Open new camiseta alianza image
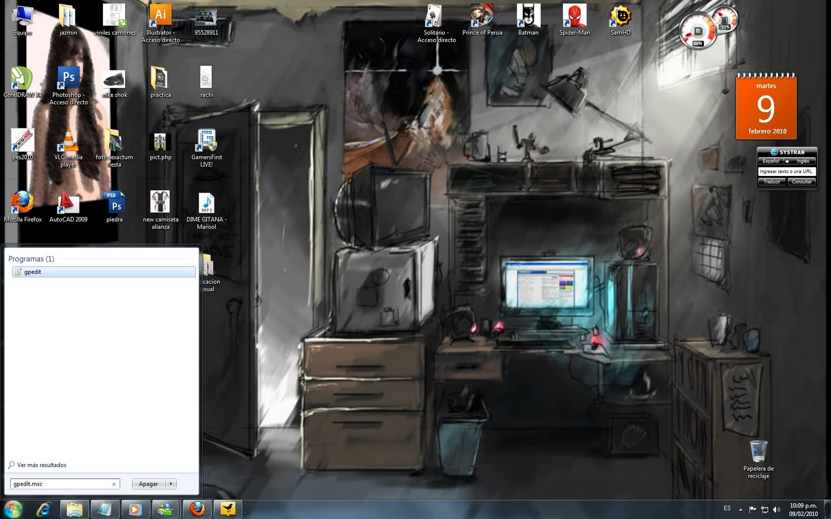Screen dimensions: 831x519 tap(160, 211)
